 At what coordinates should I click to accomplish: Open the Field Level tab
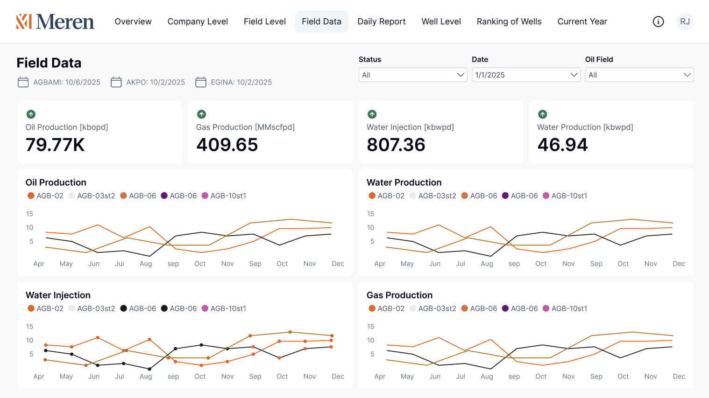(x=265, y=21)
